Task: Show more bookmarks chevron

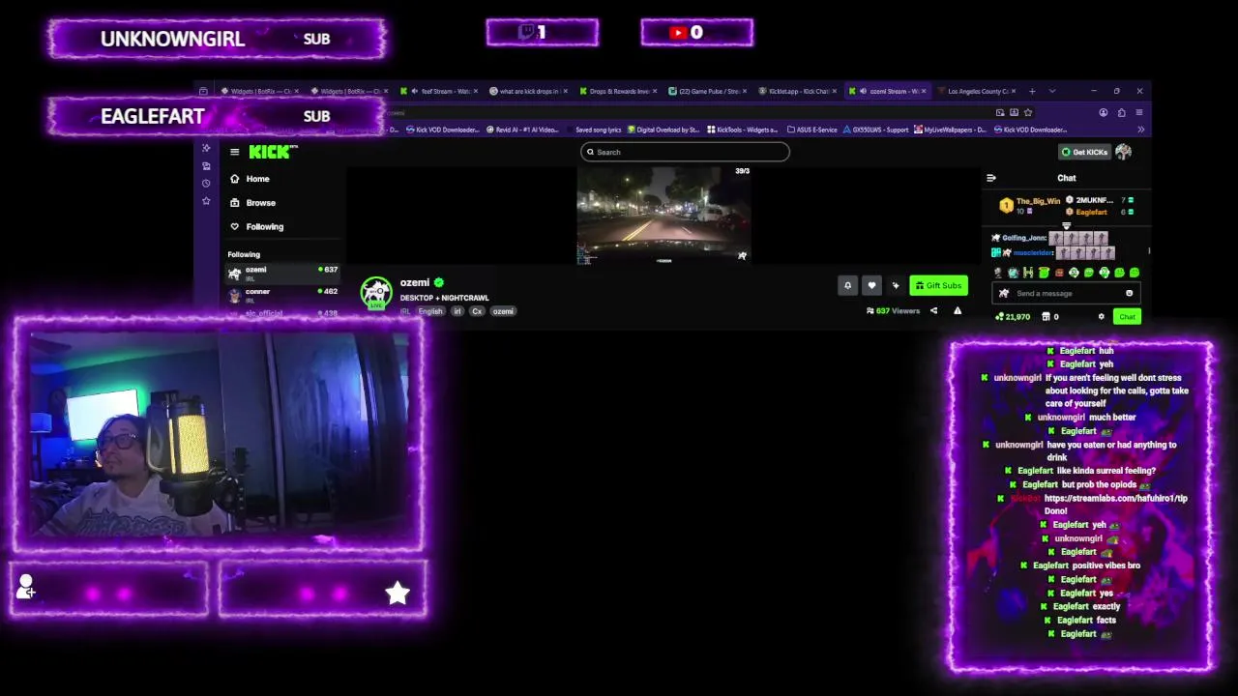Action: [1140, 130]
